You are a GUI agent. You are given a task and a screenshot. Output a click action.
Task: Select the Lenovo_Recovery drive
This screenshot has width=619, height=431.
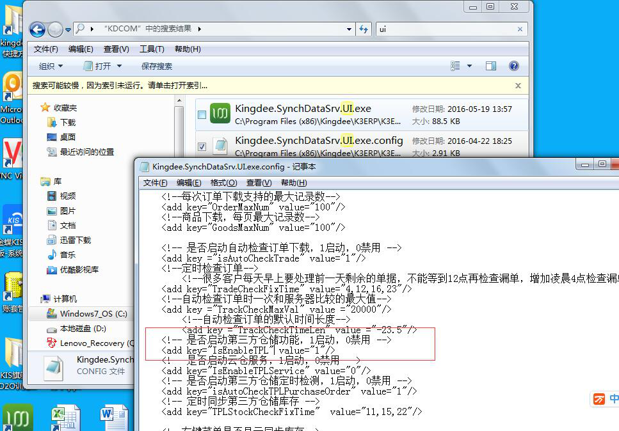[x=92, y=343]
